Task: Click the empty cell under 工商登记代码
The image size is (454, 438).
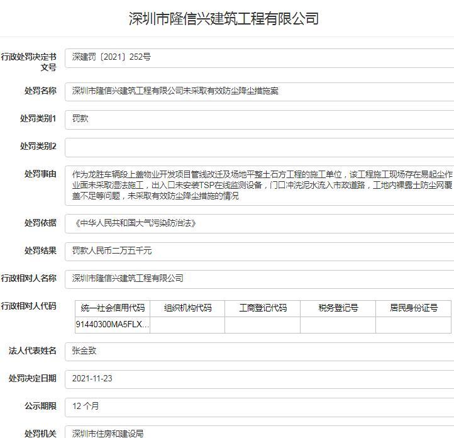Action: tap(263, 325)
